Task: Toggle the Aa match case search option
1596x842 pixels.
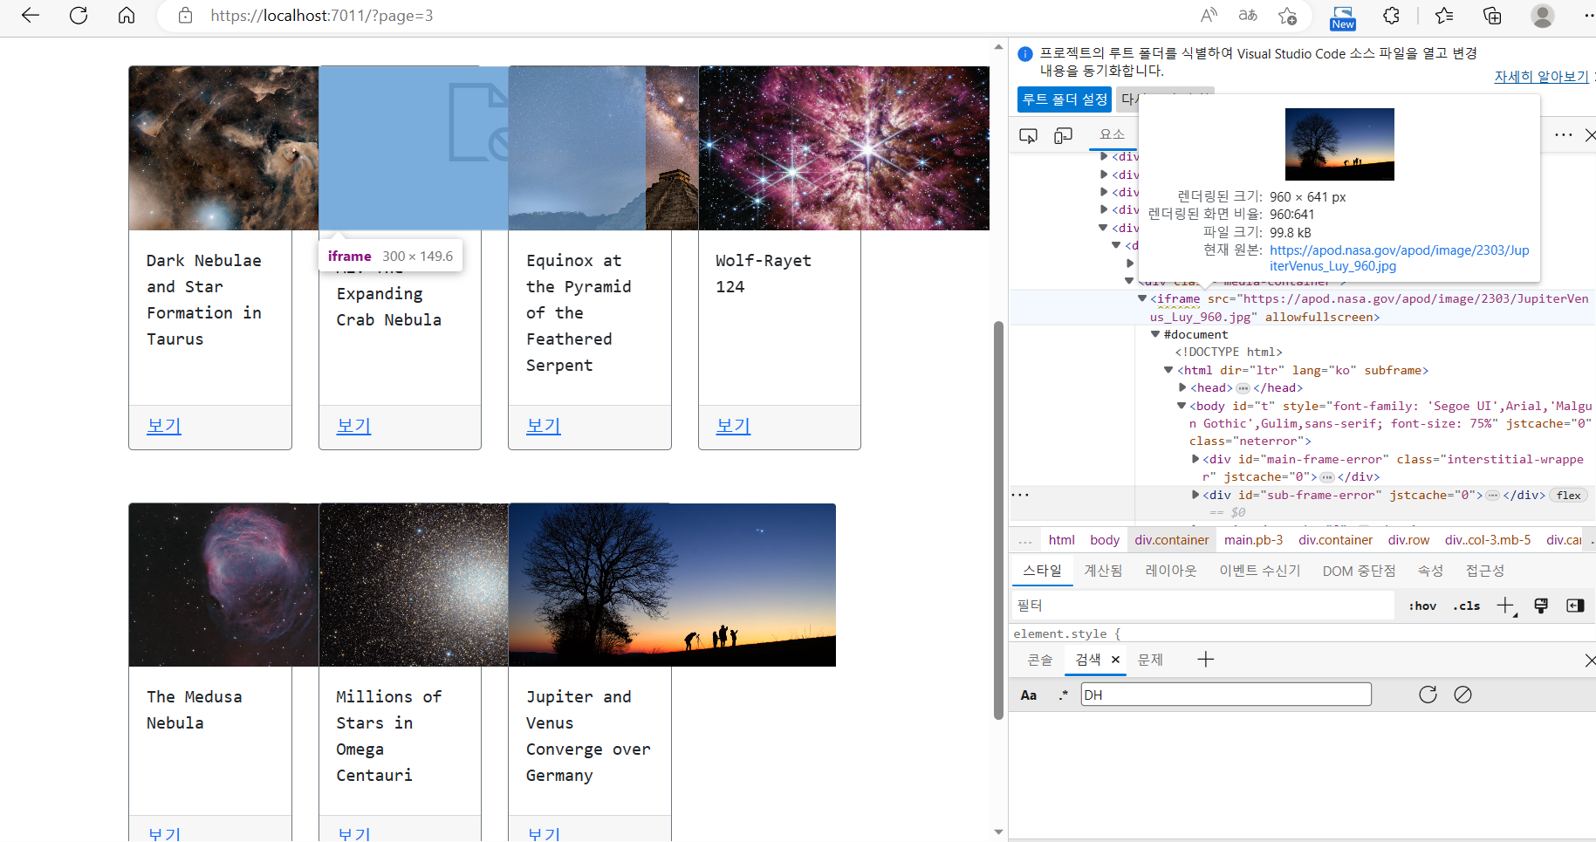Action: tap(1029, 695)
